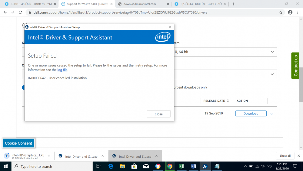303x171 pixels.
Task: Click the 19 Sep 2019 release date
Action: (x=214, y=113)
